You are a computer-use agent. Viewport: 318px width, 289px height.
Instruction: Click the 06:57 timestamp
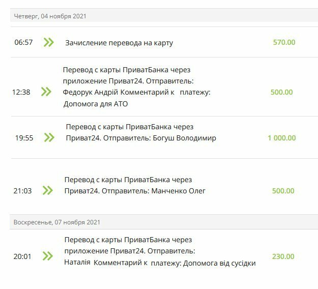click(23, 42)
